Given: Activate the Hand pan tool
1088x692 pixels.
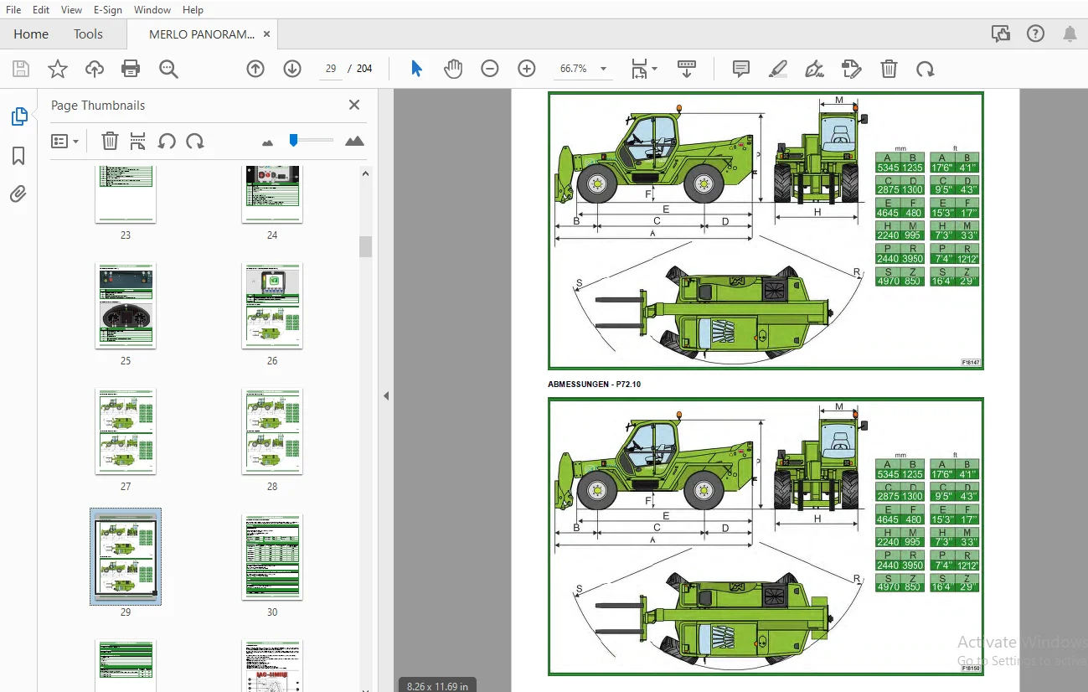Looking at the screenshot, I should click(453, 69).
